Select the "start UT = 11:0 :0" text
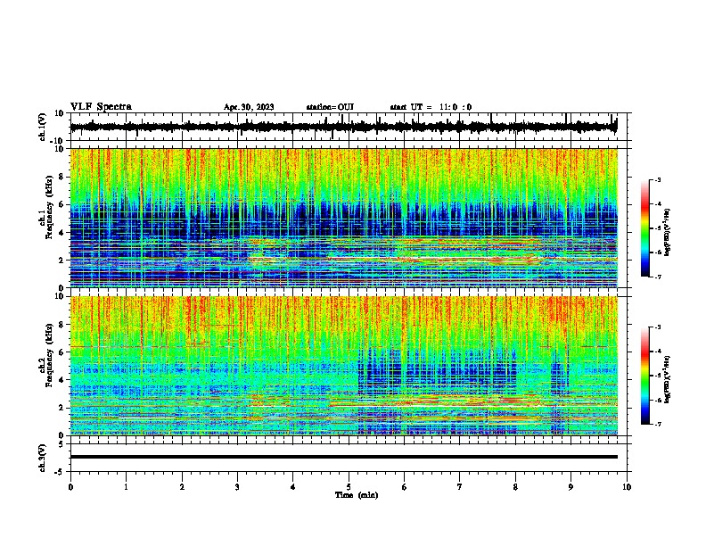This screenshot has height=546, width=706. pos(431,107)
